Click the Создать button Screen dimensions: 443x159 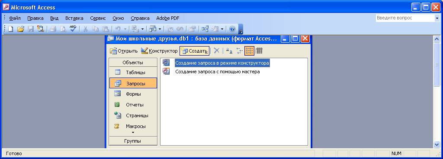pyautogui.click(x=194, y=51)
